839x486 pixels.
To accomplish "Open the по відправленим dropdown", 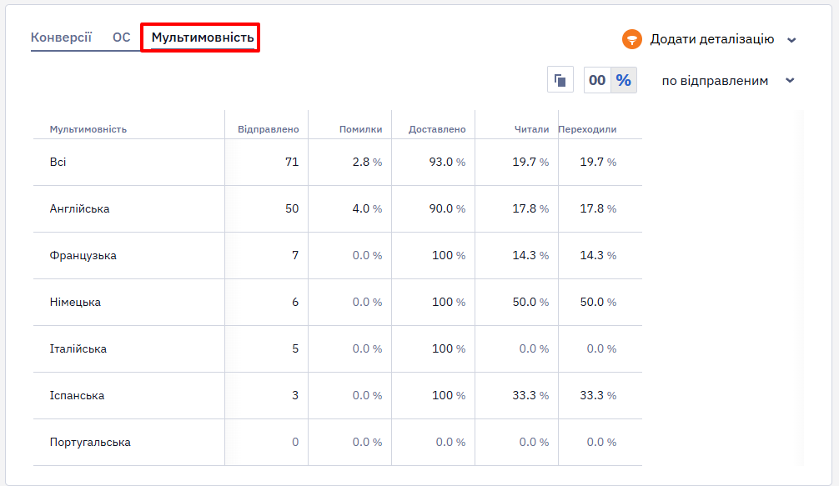I will pos(728,81).
